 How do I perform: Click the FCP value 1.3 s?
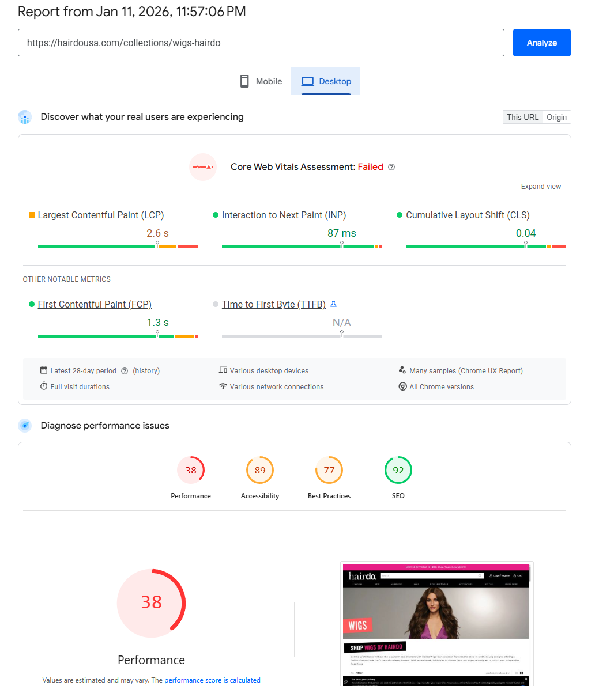point(157,323)
